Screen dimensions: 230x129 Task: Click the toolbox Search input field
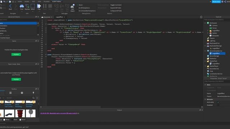[19, 98]
